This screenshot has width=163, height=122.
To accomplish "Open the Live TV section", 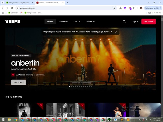I will pos(77,22).
